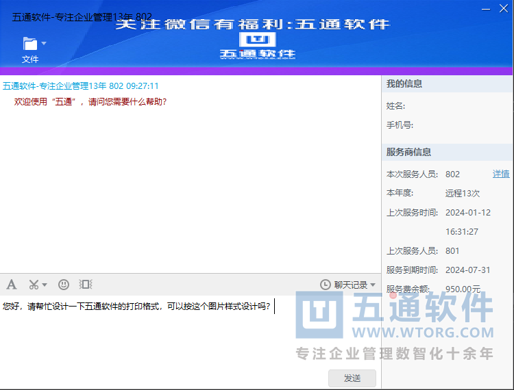Click the welcome message 欢迎使用“五通”
This screenshot has height=390, width=514.
point(90,102)
